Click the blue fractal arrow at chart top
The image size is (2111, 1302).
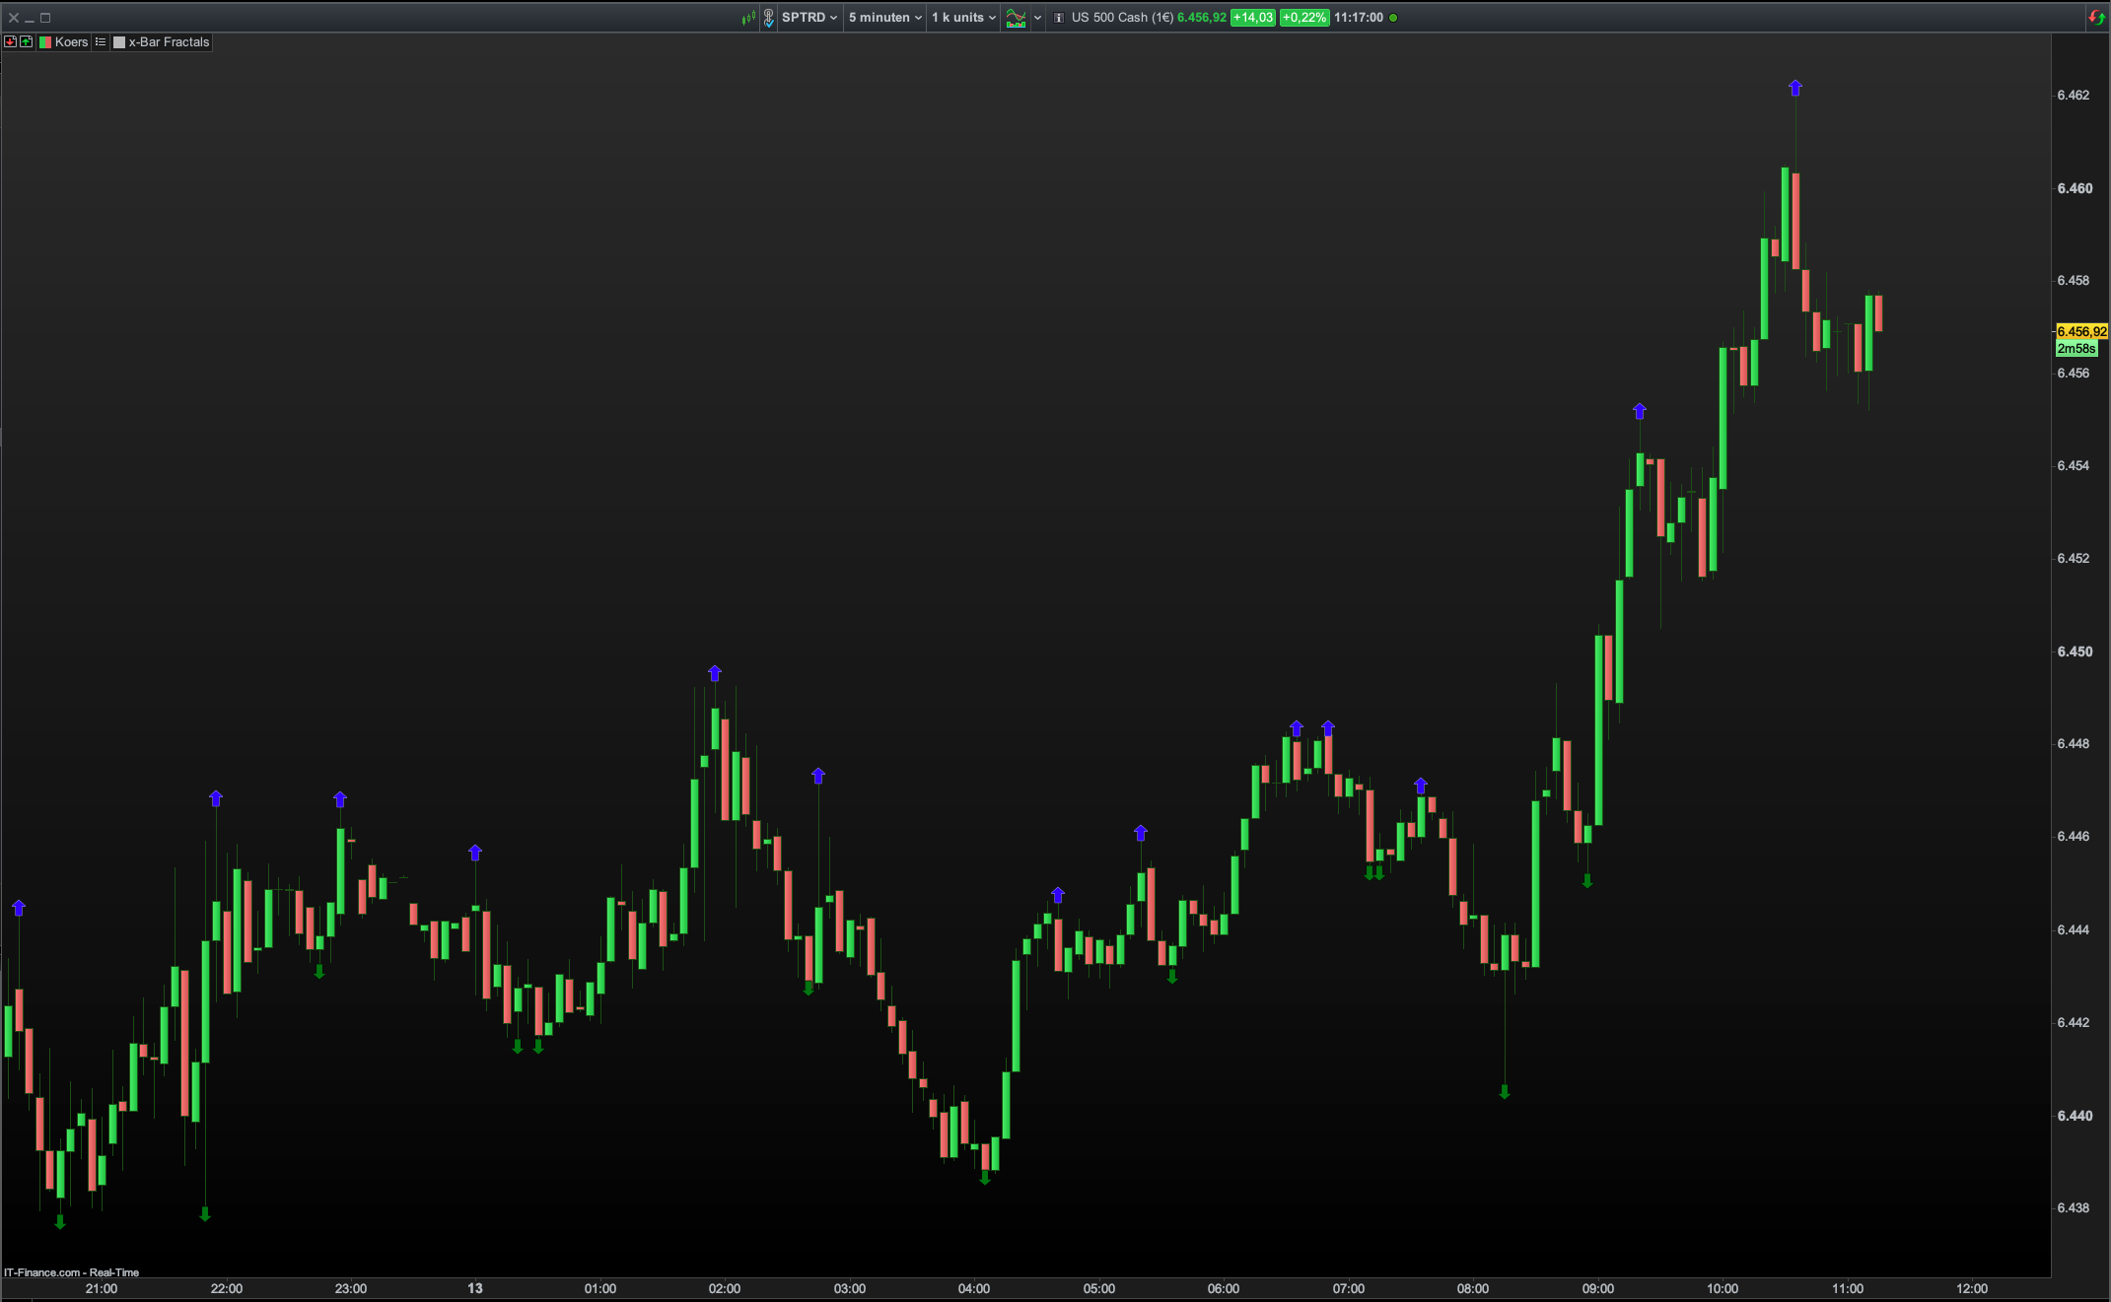coord(1795,89)
